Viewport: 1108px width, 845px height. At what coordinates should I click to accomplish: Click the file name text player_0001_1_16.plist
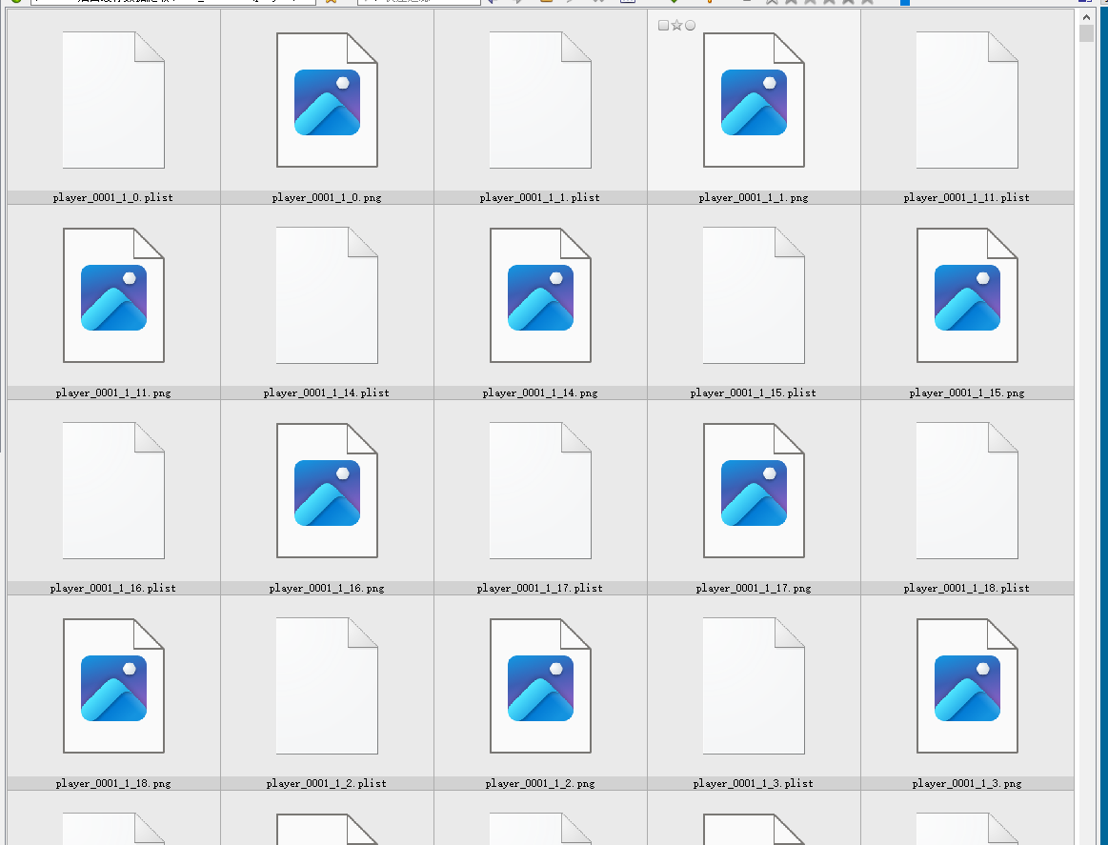(113, 588)
